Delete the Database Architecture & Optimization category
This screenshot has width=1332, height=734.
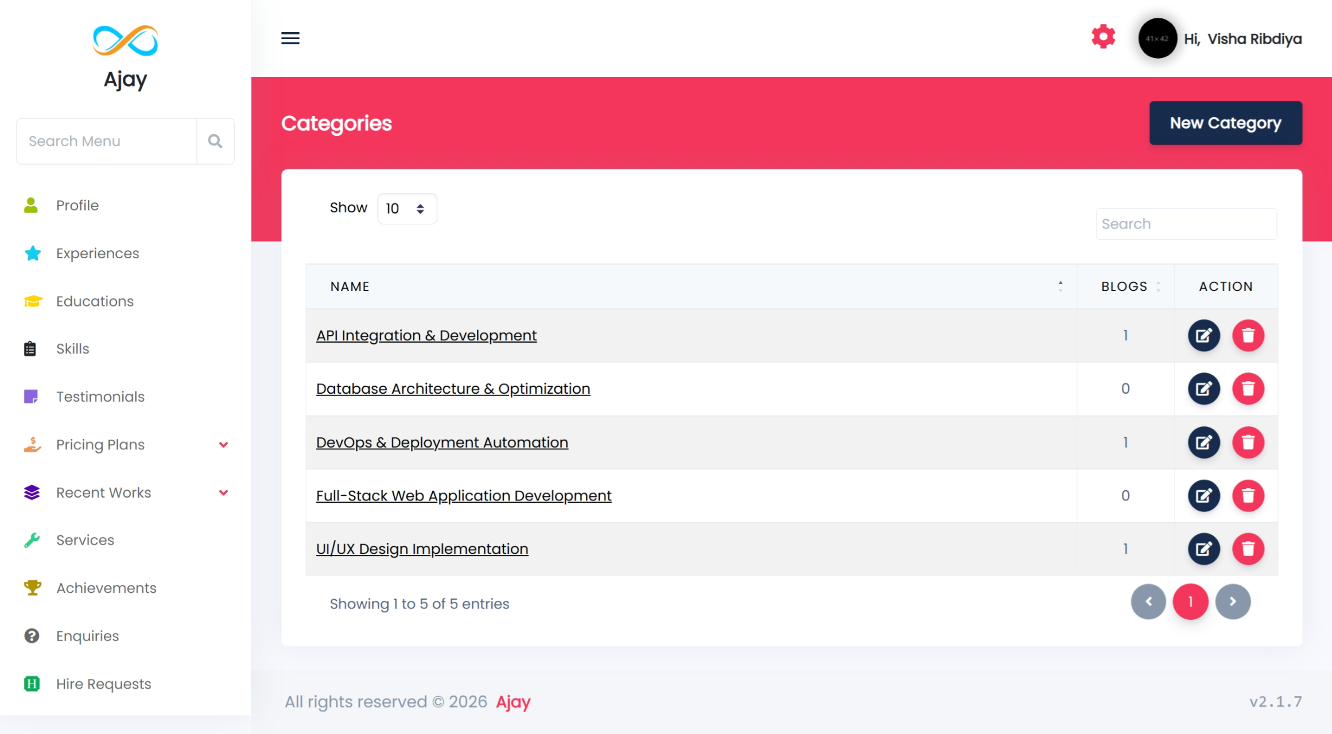[1248, 389]
